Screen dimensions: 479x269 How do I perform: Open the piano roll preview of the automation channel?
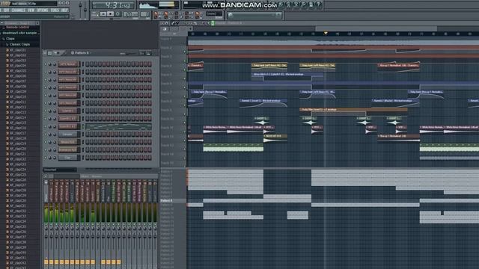(118, 126)
